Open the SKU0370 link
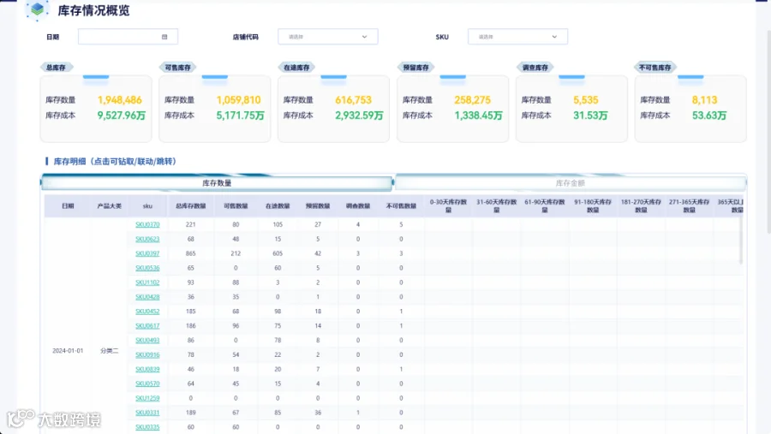This screenshot has width=771, height=434. pos(147,224)
